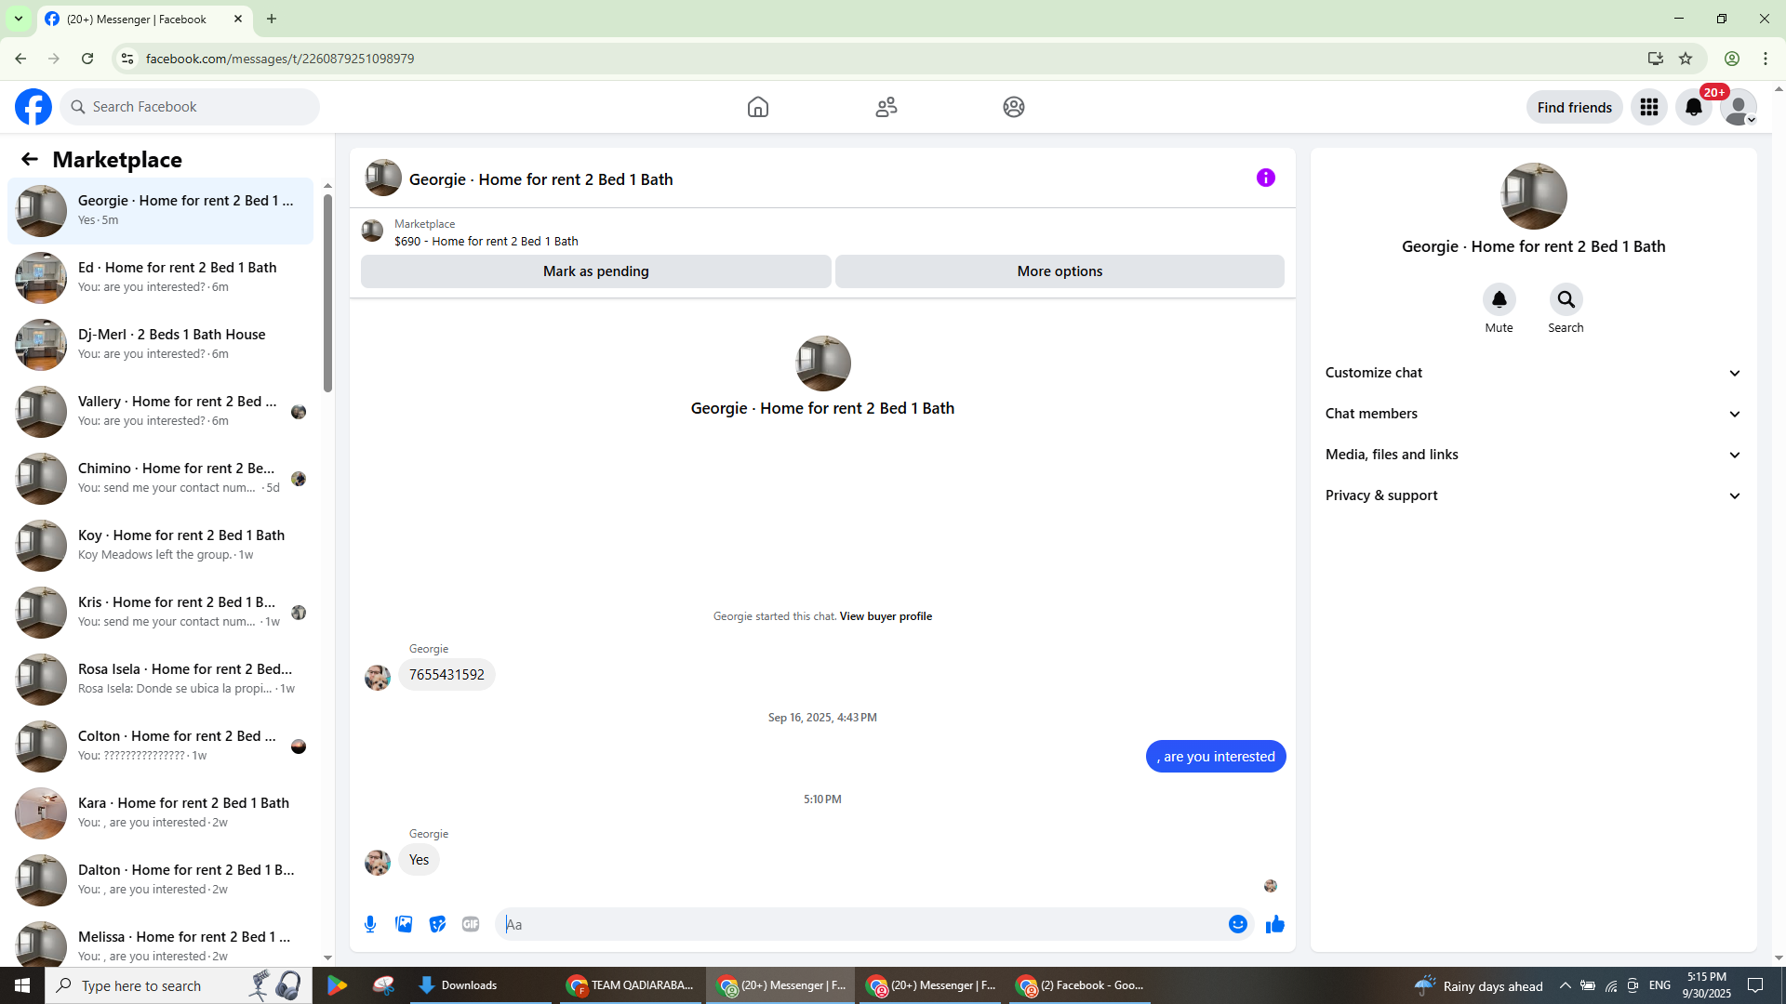Open the Rainy days ahead weather widget
This screenshot has height=1004, width=1786.
click(x=1479, y=985)
